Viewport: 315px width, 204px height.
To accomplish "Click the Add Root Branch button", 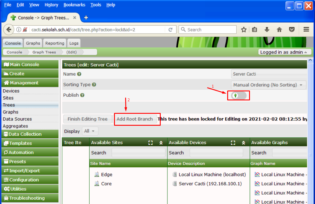I will pos(135,119).
